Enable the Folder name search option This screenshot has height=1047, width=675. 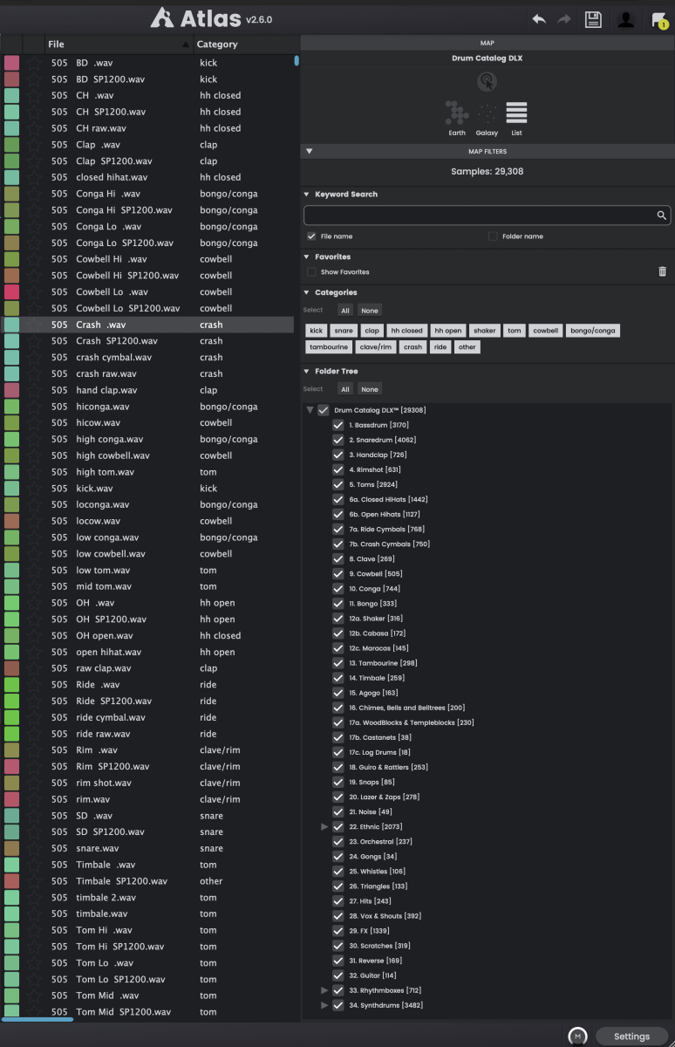[493, 236]
